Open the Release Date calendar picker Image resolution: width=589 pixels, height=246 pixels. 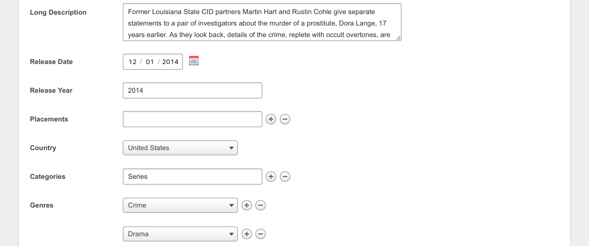[194, 61]
